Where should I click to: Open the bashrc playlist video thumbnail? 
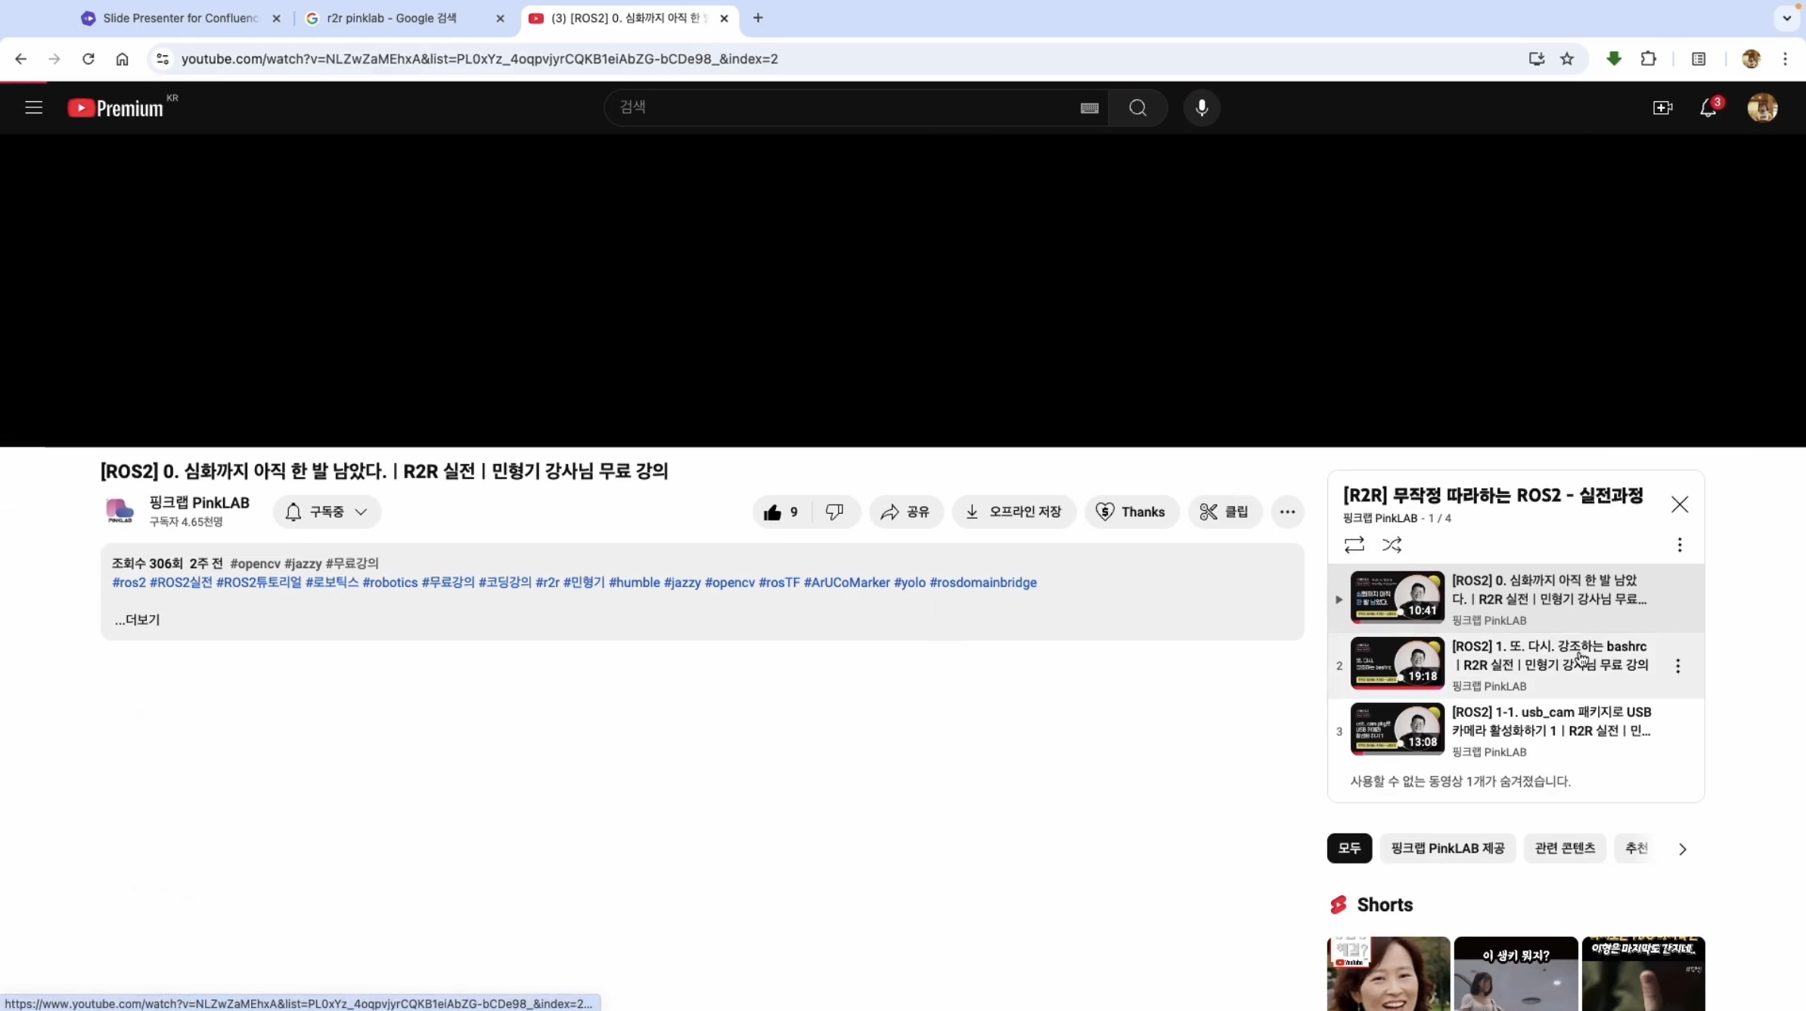click(1396, 664)
